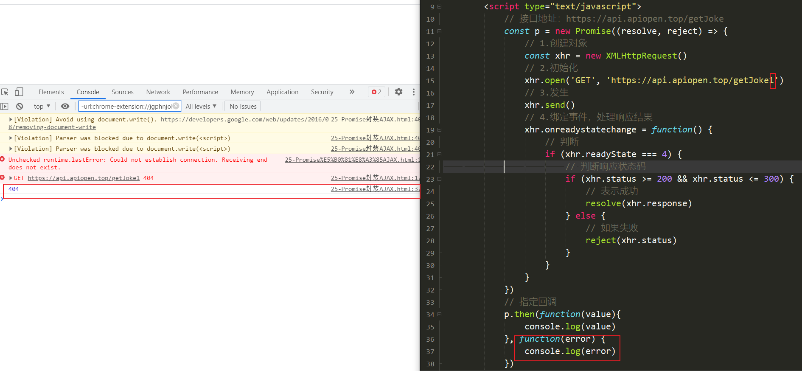Image resolution: width=802 pixels, height=371 pixels.
Task: Click xhr.send() on line 17
Action: click(550, 105)
